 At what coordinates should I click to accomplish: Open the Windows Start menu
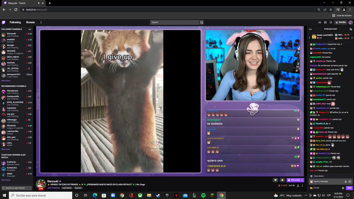pos(4,195)
